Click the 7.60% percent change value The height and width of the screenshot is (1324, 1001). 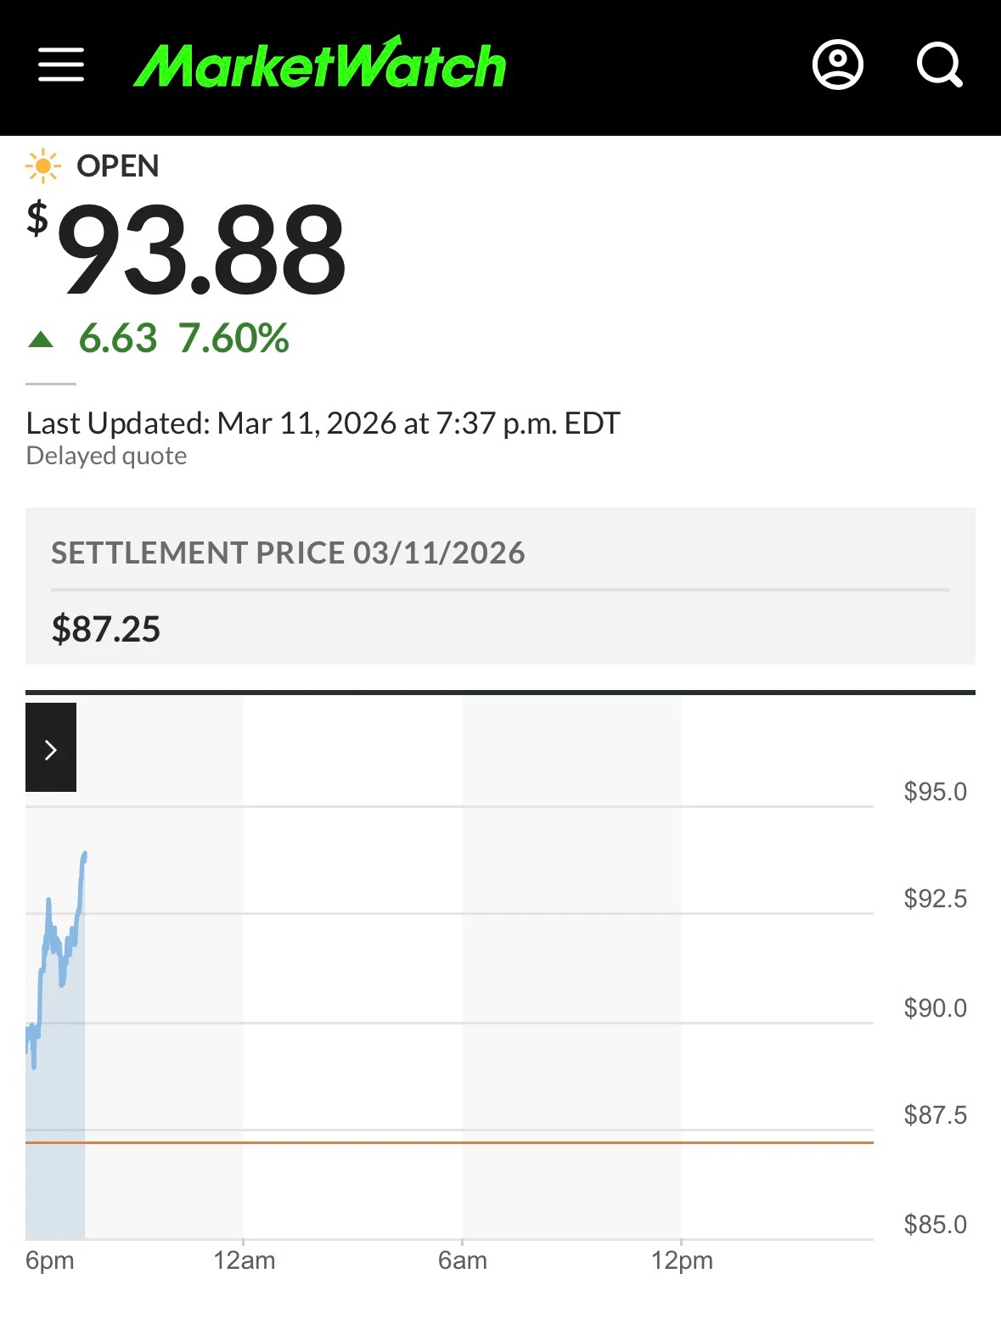click(233, 339)
